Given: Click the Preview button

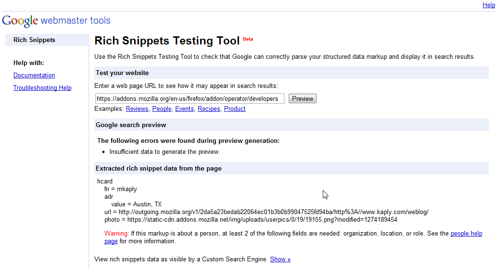Looking at the screenshot, I should point(302,98).
